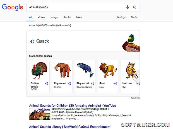Play the Turkey gobble sound speaker

tap(46, 84)
